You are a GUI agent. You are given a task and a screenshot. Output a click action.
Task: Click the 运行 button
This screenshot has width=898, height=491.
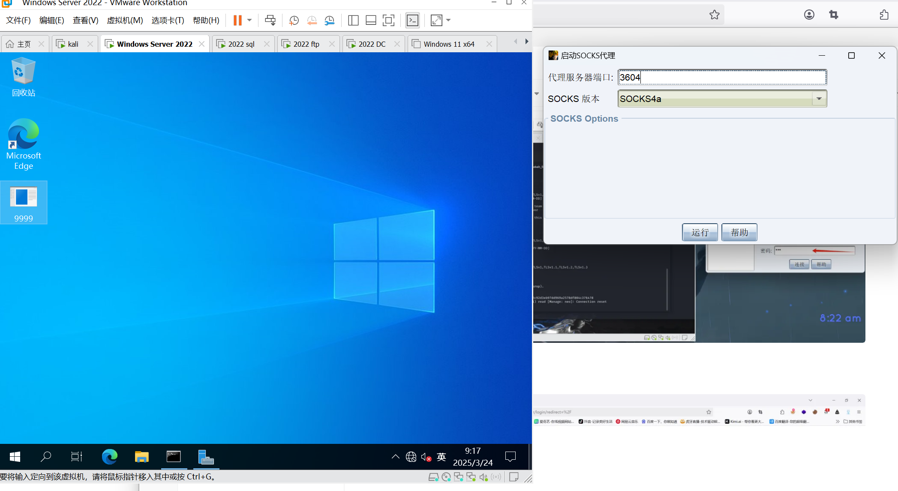coord(700,232)
